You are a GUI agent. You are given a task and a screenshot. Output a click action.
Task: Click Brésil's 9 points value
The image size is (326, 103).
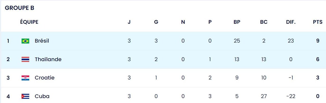(318, 41)
